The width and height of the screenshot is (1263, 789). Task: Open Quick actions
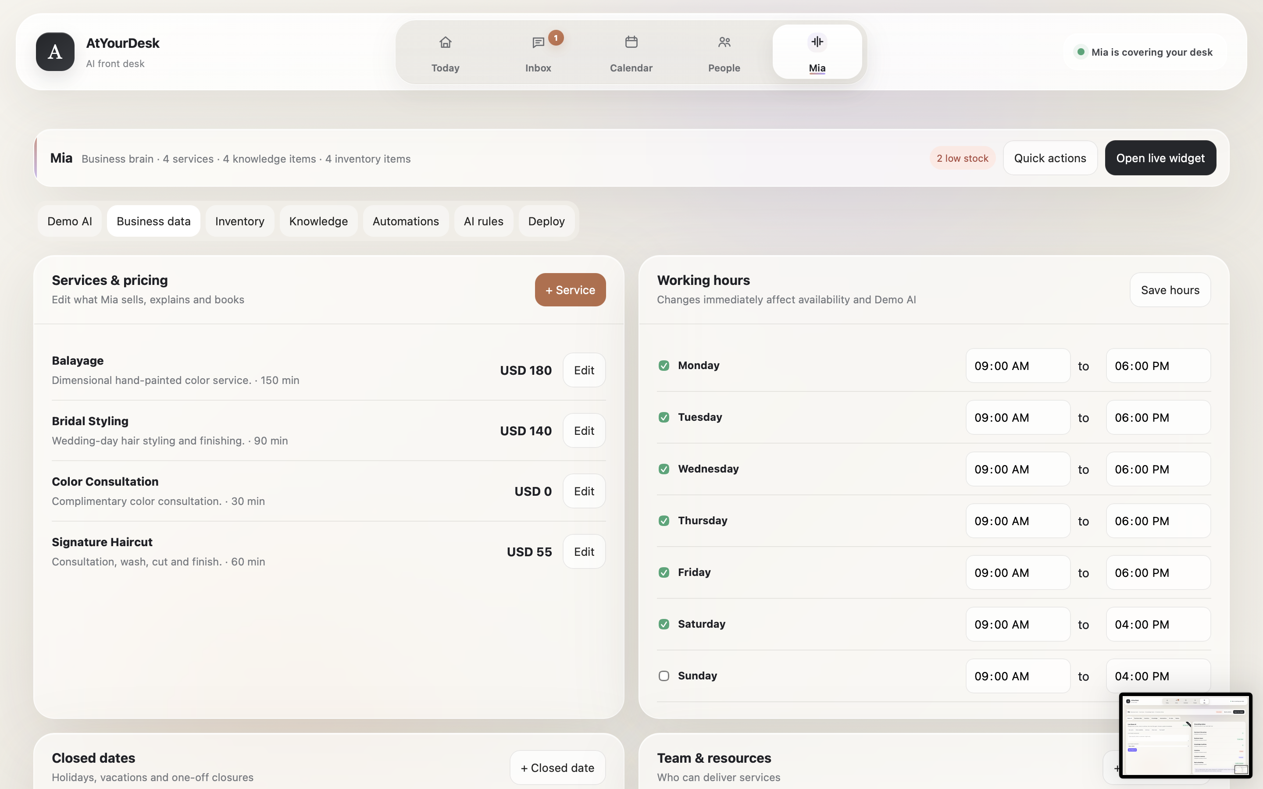1049,158
